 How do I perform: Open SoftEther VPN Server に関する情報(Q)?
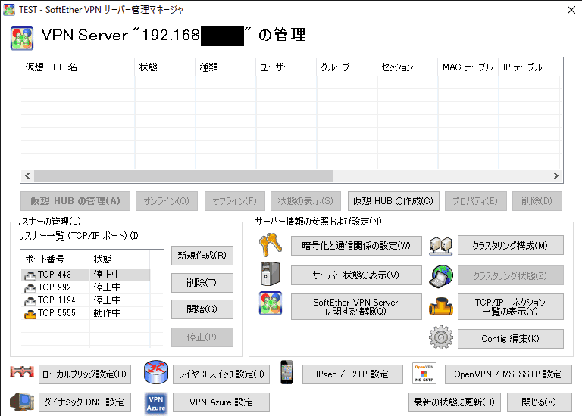point(356,307)
